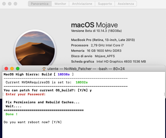Click the gray zoom button of About window
This screenshot has width=166, height=138.
pos(15,4)
